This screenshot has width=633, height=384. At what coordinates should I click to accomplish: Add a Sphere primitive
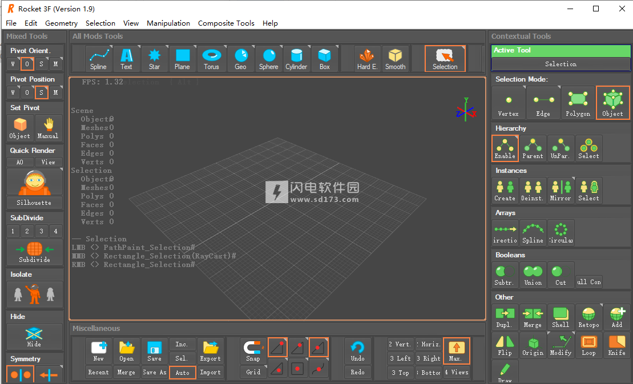click(x=268, y=59)
